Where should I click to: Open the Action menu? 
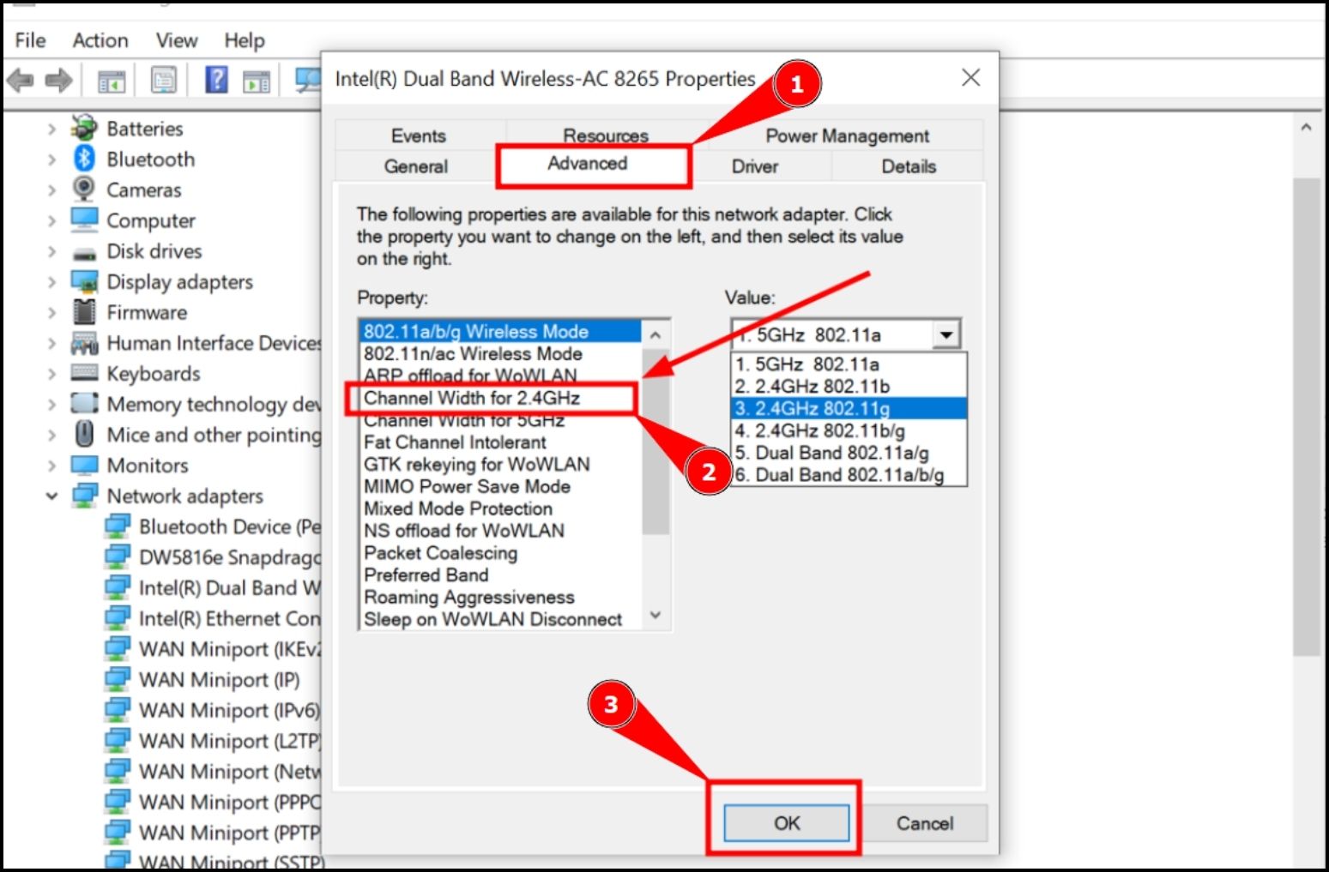(100, 40)
